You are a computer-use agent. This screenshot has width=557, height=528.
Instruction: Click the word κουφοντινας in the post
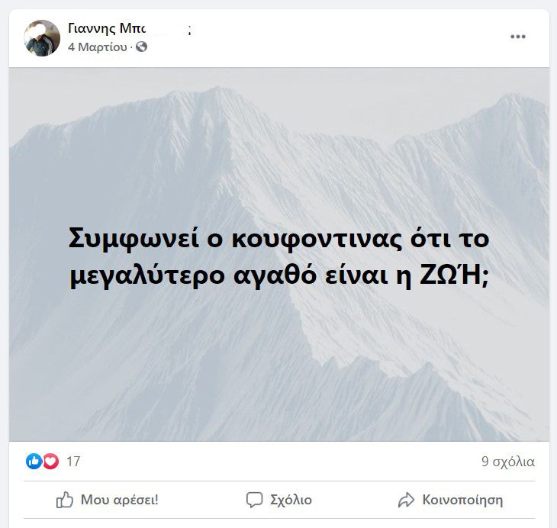(x=317, y=240)
